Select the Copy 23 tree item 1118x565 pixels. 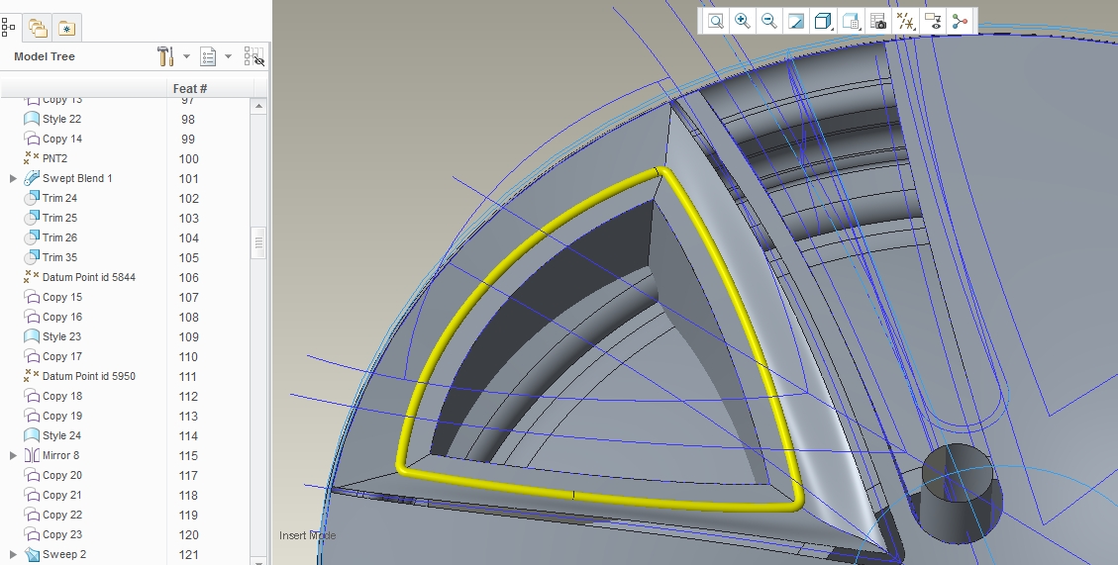pos(62,534)
